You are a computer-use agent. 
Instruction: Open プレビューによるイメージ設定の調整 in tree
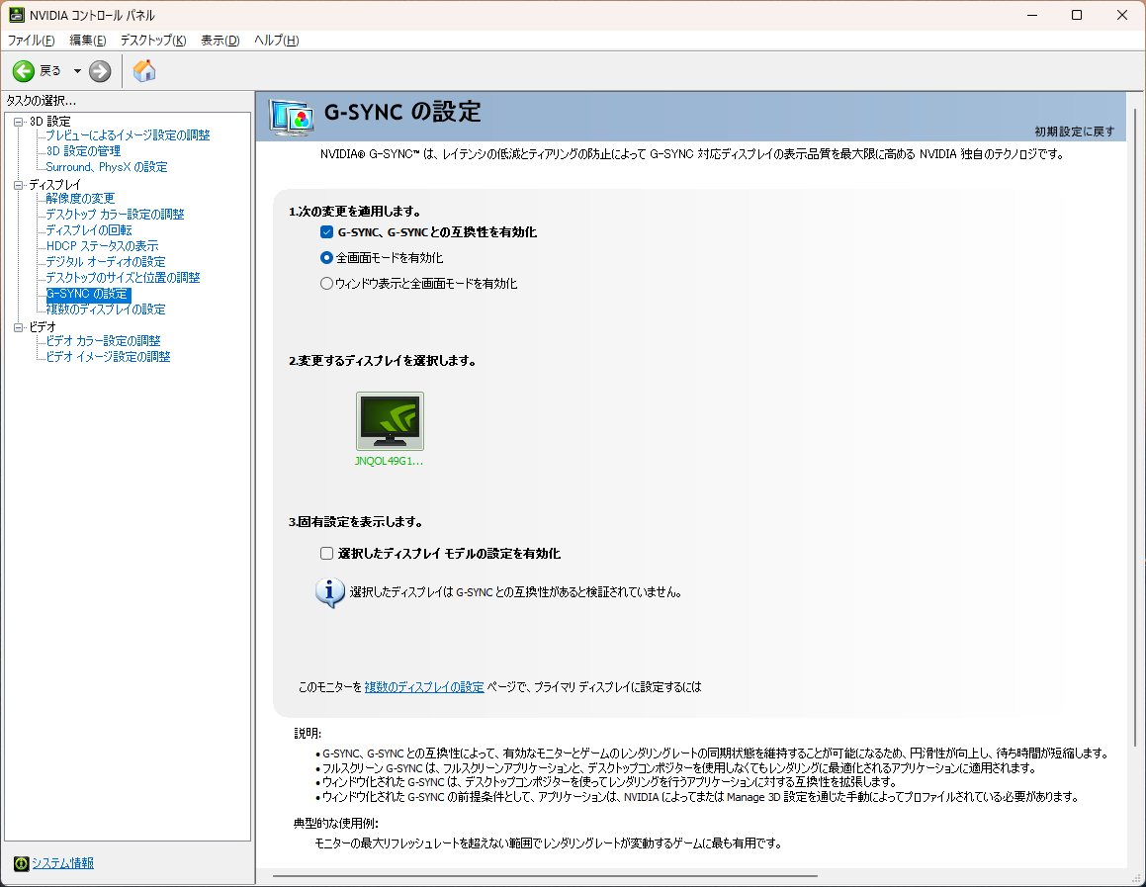128,135
